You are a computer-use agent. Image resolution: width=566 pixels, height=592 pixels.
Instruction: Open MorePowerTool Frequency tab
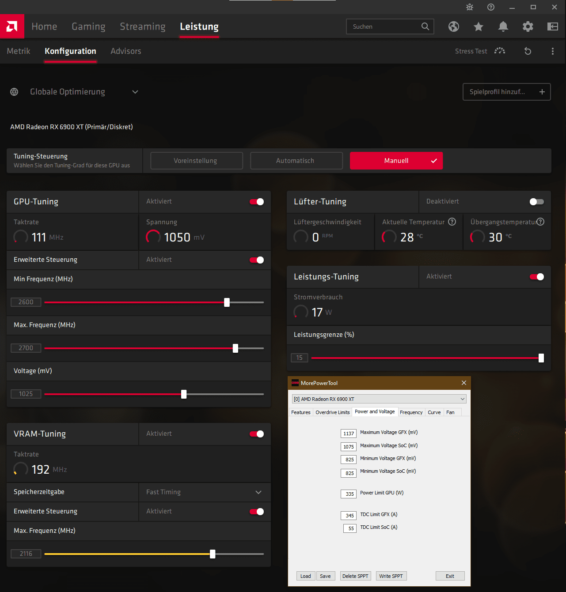[411, 412]
